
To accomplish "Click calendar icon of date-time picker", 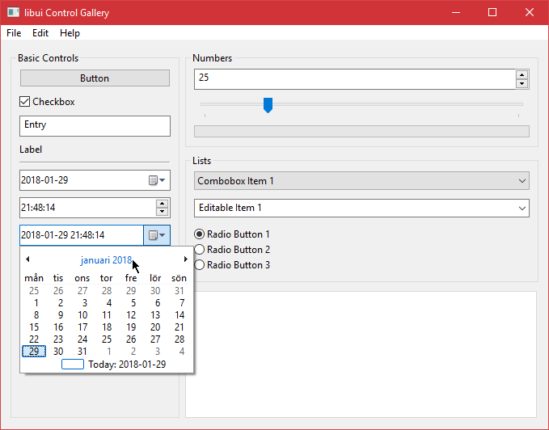I will [157, 235].
